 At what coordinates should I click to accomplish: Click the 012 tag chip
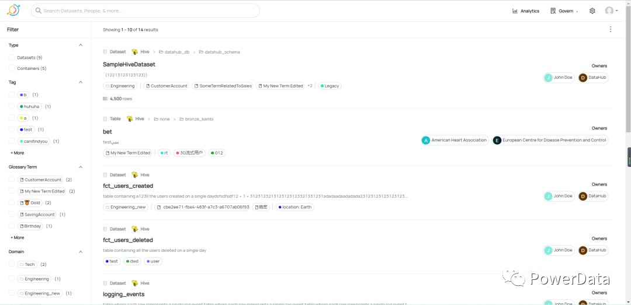click(x=217, y=153)
